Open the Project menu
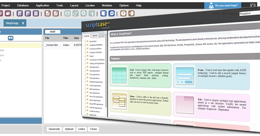 [x=6, y=6]
